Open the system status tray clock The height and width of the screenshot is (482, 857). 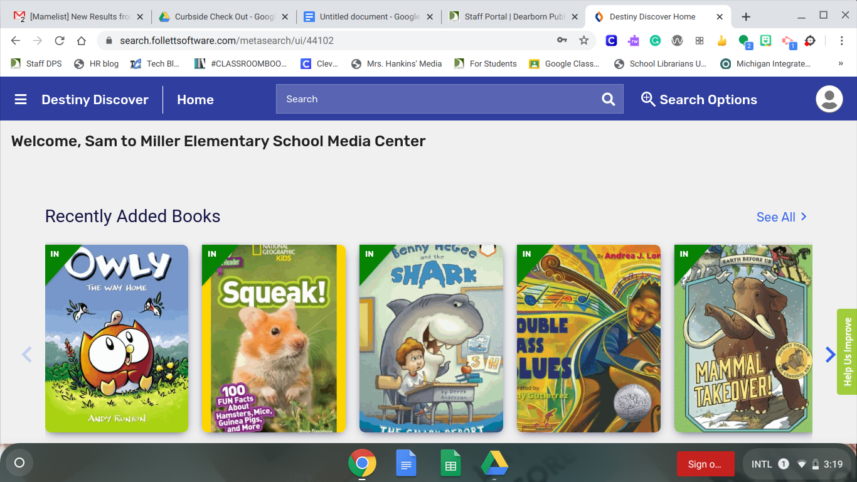[833, 464]
